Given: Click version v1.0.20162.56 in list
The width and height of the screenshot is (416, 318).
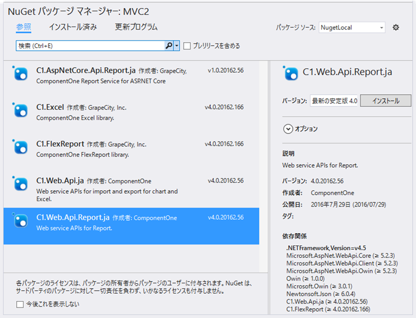Looking at the screenshot, I should click(226, 71).
